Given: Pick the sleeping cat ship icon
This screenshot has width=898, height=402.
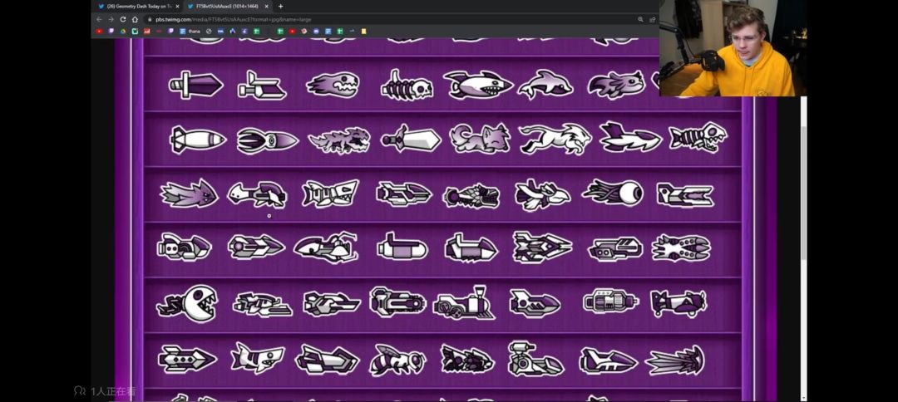Looking at the screenshot, I should pos(480,139).
